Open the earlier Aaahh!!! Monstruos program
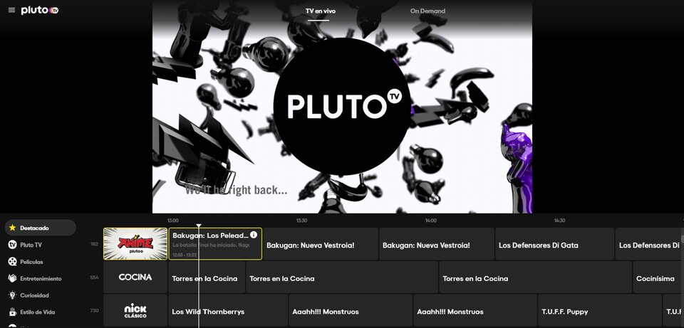 pos(351,311)
